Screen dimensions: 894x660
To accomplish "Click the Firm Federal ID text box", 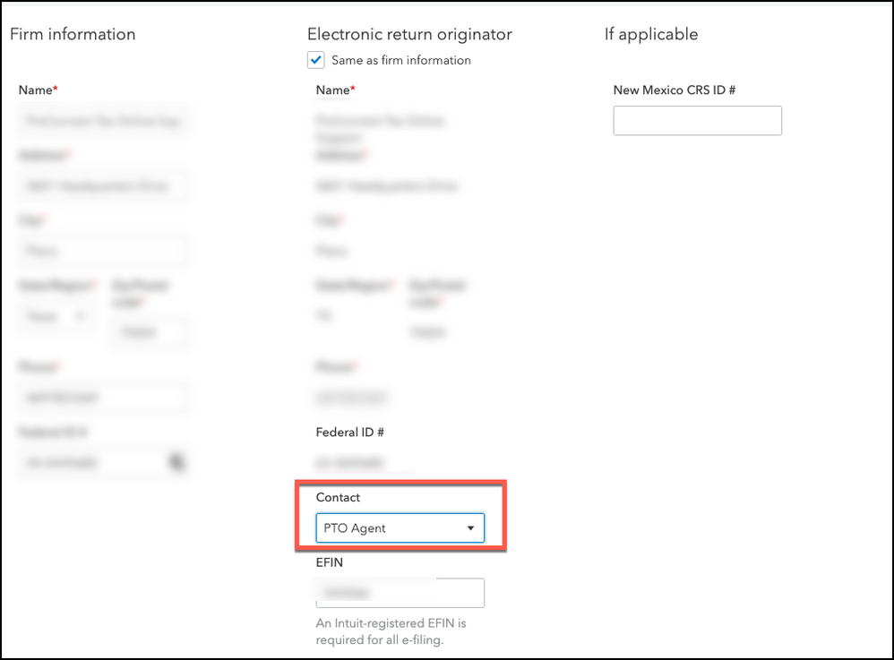I will pyautogui.click(x=90, y=462).
